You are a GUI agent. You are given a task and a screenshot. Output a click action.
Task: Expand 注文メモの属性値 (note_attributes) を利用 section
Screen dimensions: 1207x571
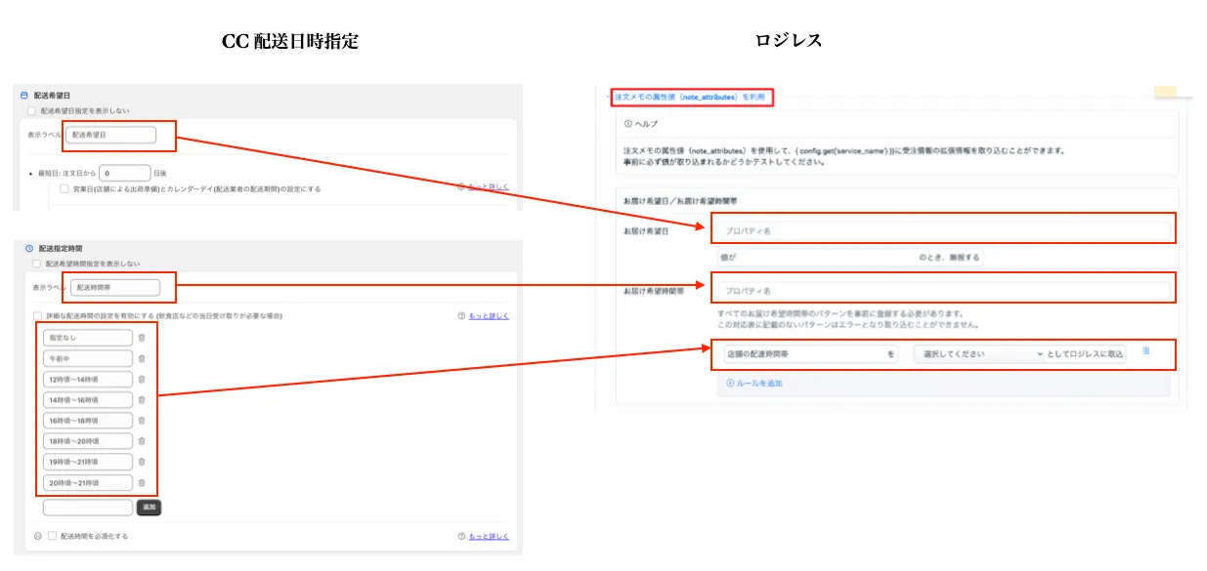coord(689,98)
